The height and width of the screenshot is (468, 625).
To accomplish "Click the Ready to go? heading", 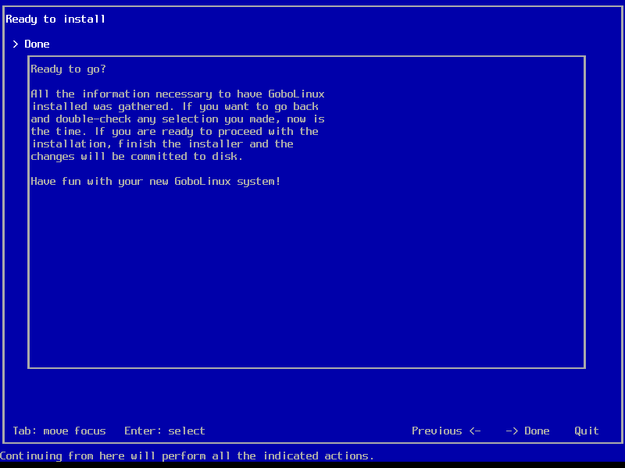I will pos(68,69).
